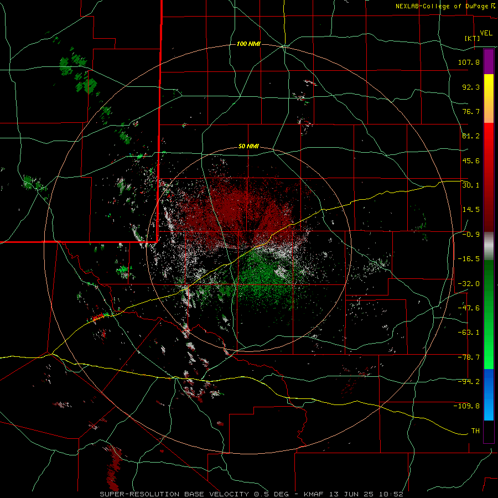Click the 14.5 velocity scale value

pos(471,209)
